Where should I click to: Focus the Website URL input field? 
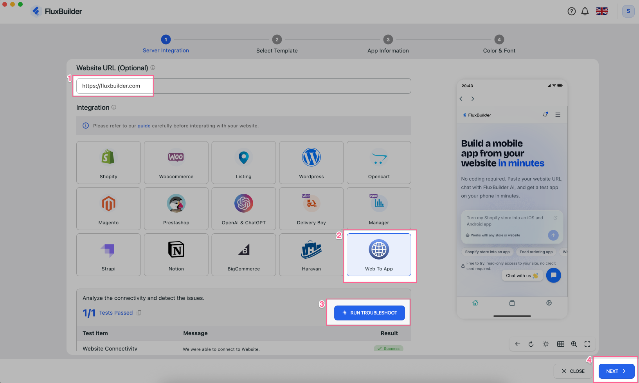click(x=244, y=86)
